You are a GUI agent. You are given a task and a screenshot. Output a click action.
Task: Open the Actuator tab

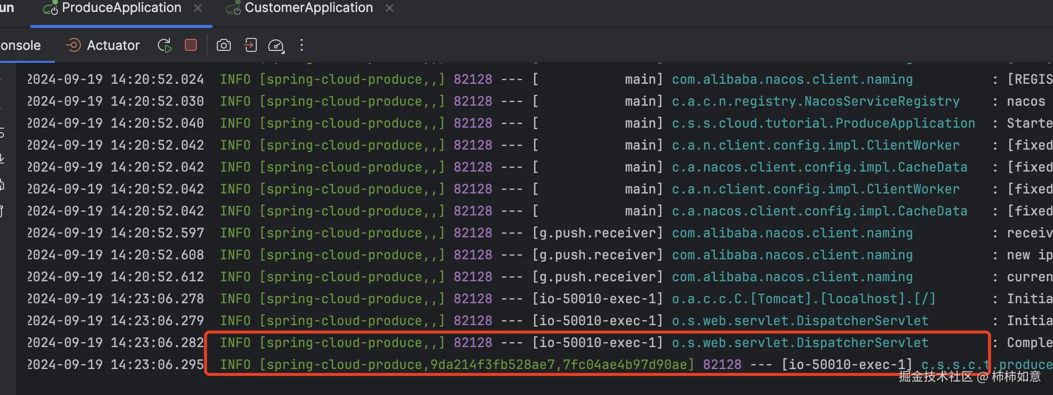click(x=113, y=45)
